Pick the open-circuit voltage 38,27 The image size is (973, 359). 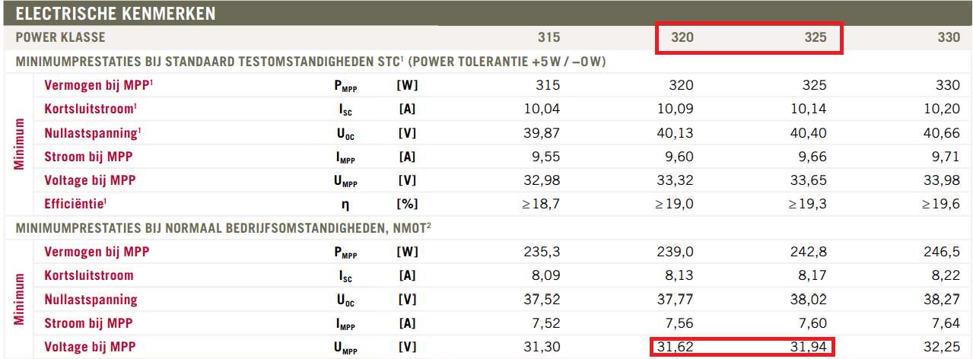point(943,299)
